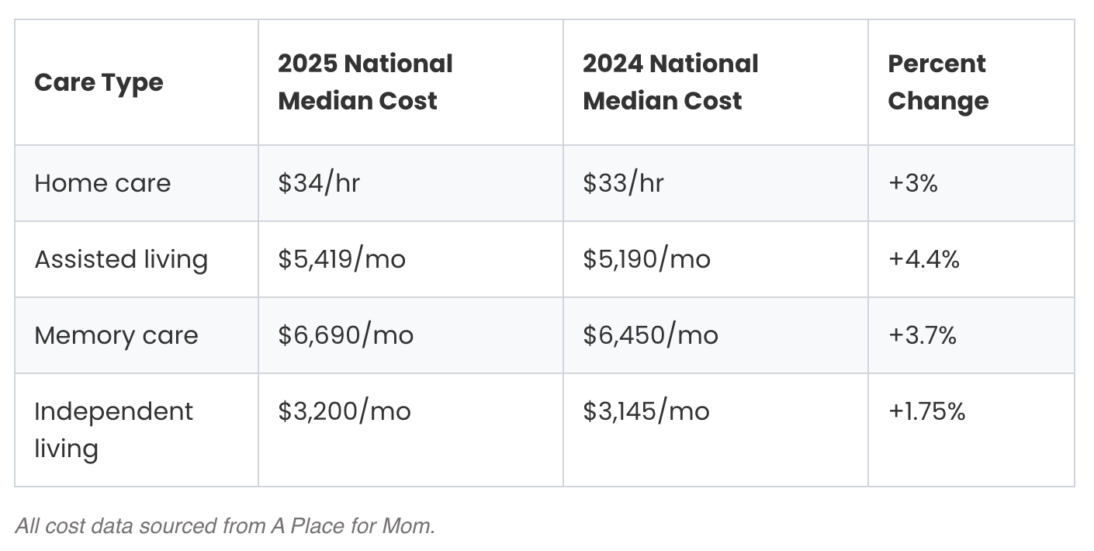Screen dimensions: 1094x551
Task: Click the $3,145/mo cost cell
Action: [646, 411]
